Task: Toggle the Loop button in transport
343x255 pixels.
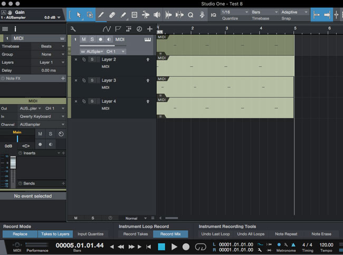Action: 201,247
